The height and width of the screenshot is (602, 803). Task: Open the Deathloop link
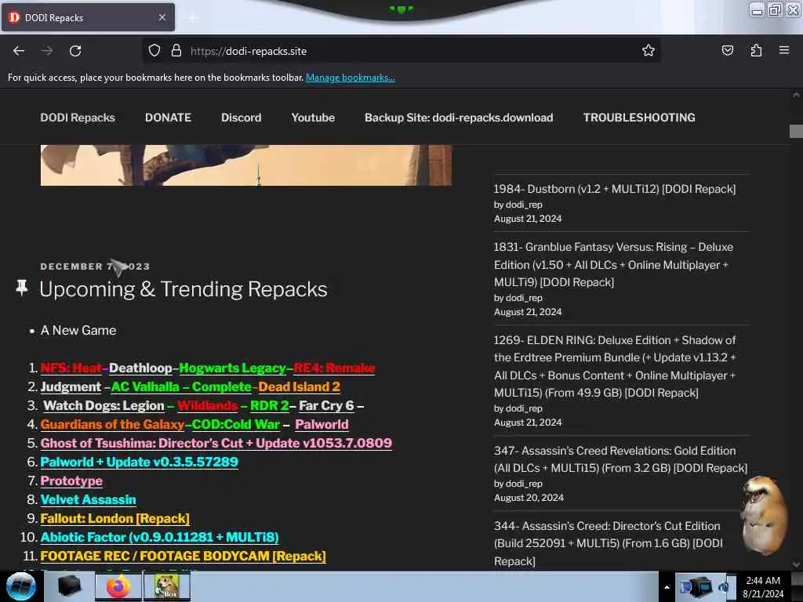[x=141, y=368]
